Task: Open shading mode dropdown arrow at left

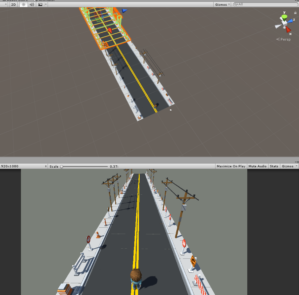Action: [5, 4]
